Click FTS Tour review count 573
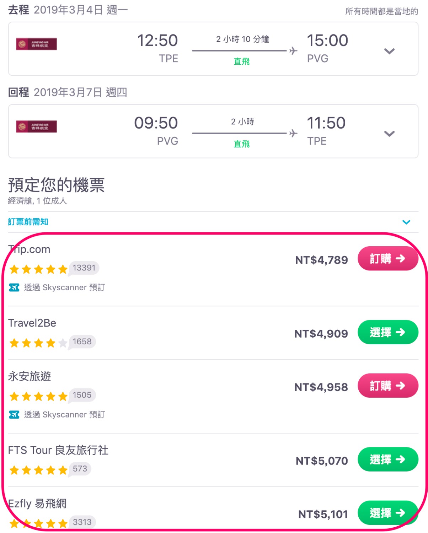 coord(80,469)
